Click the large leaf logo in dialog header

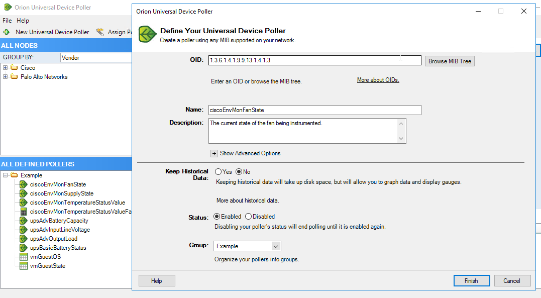[x=148, y=34]
